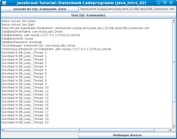Click 'Durchlauf in DB_Load__Thread: 20' line

click(25, 123)
